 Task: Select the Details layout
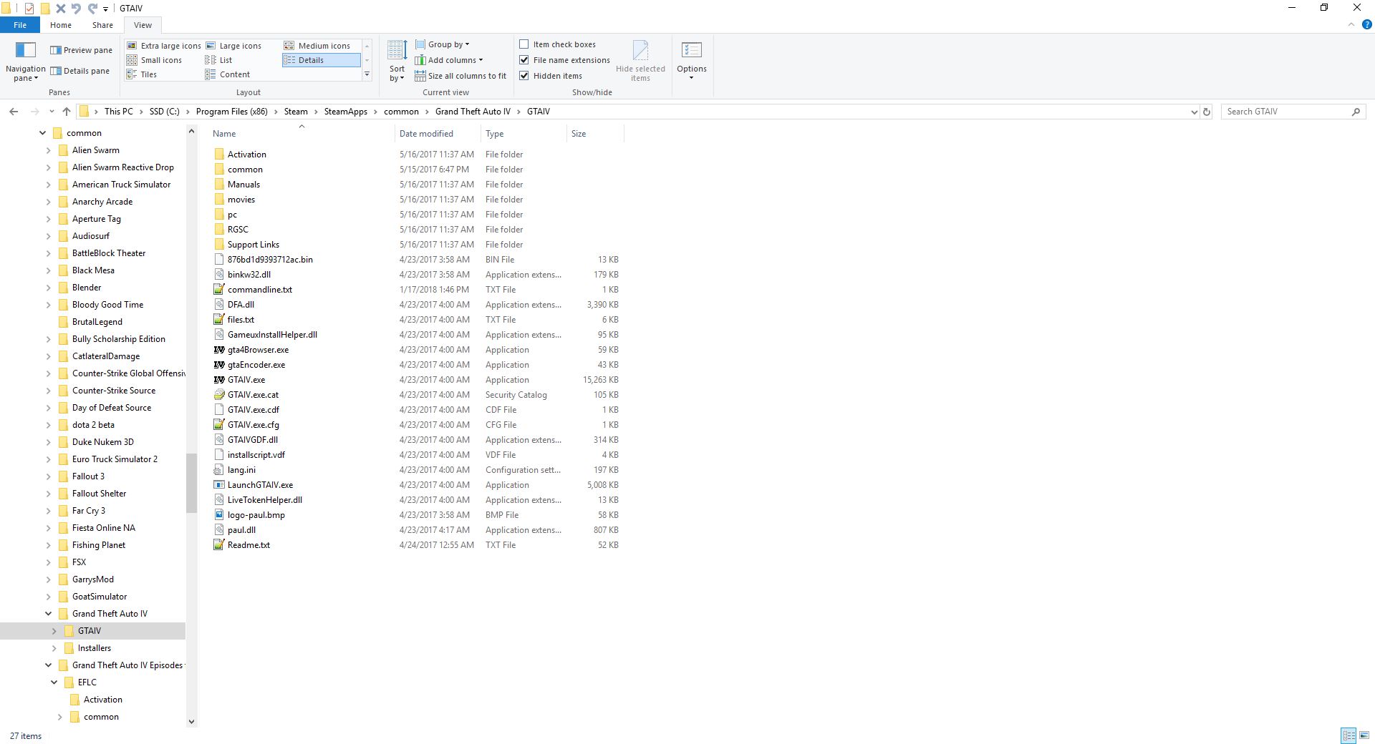point(321,60)
